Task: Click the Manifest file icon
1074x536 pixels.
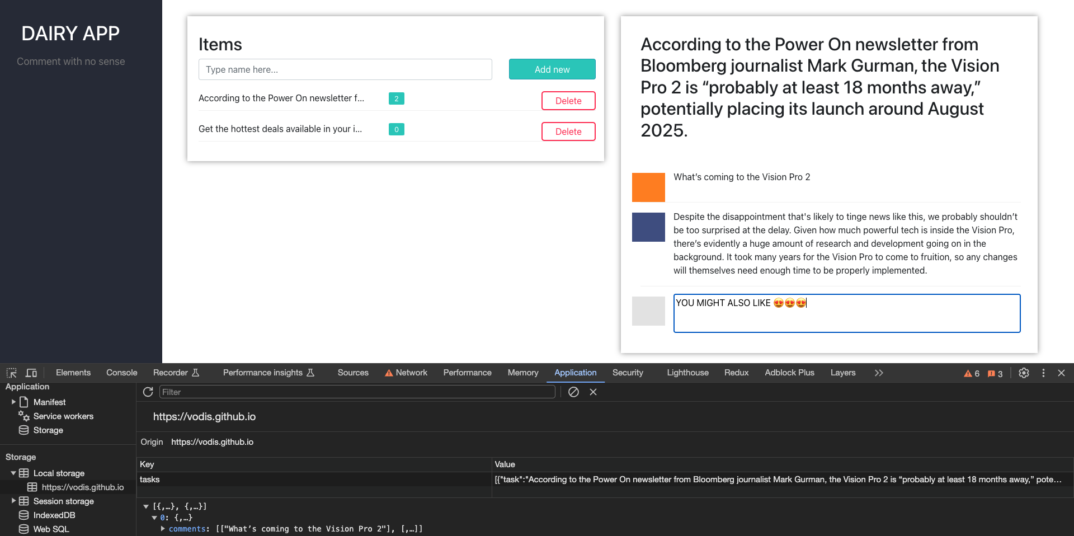Action: pos(23,402)
